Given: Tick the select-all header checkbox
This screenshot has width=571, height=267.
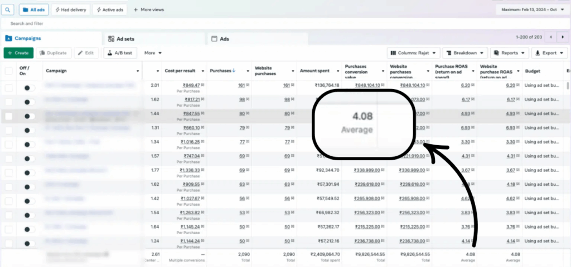Looking at the screenshot, I should pyautogui.click(x=9, y=71).
